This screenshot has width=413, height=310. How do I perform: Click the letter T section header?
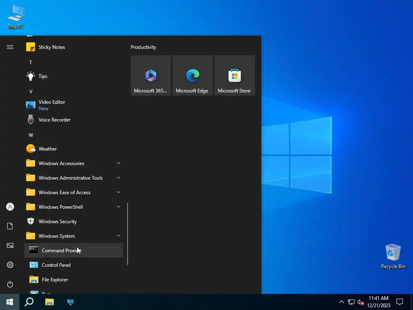click(x=31, y=63)
